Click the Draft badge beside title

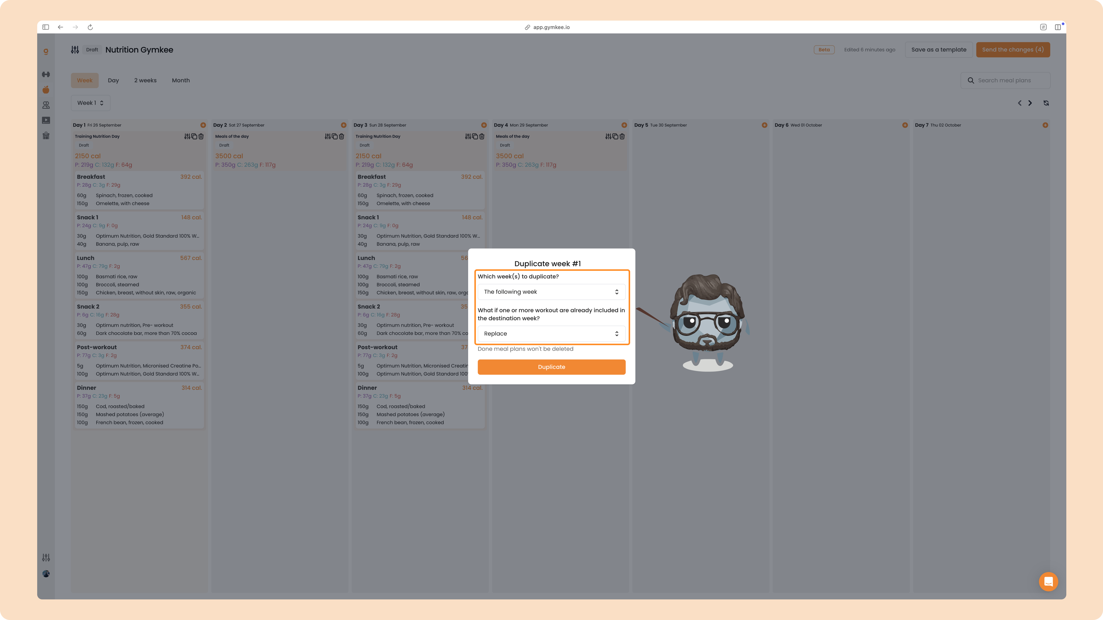point(92,50)
